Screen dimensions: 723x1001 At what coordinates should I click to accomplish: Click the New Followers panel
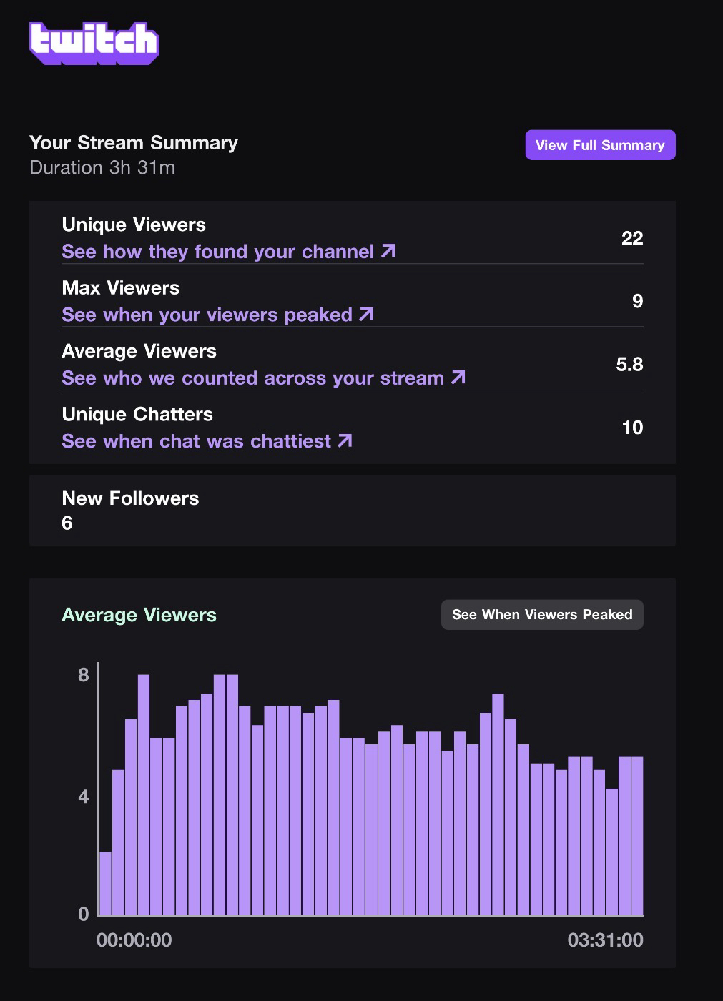[352, 510]
